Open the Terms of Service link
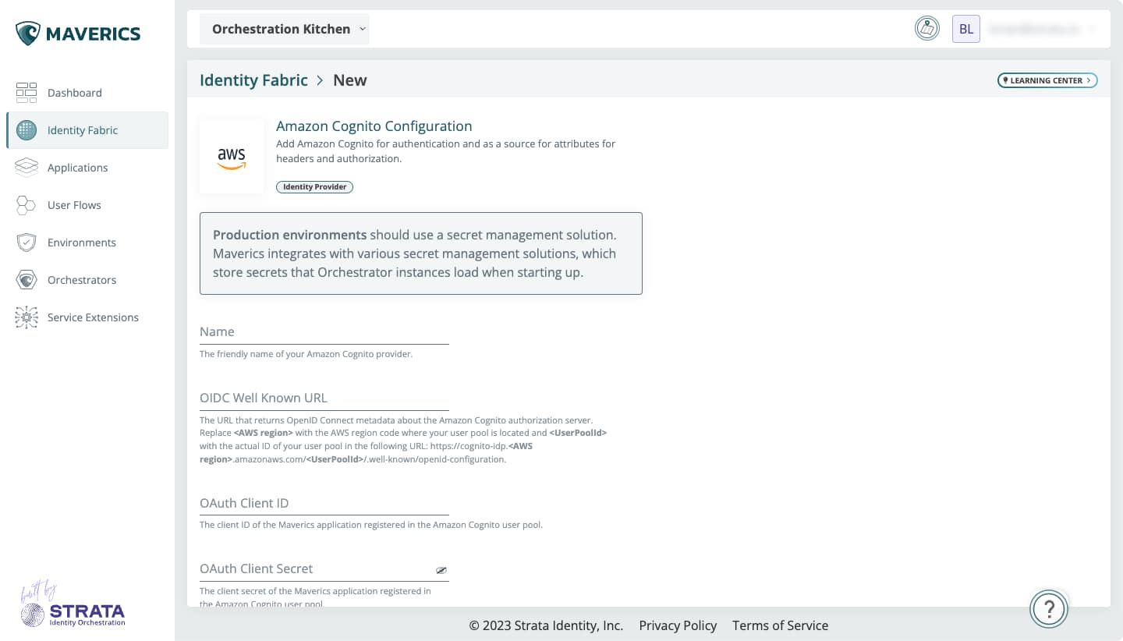The height and width of the screenshot is (641, 1123). click(780, 625)
